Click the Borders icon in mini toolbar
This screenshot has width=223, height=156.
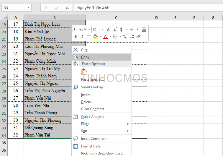[115, 37]
